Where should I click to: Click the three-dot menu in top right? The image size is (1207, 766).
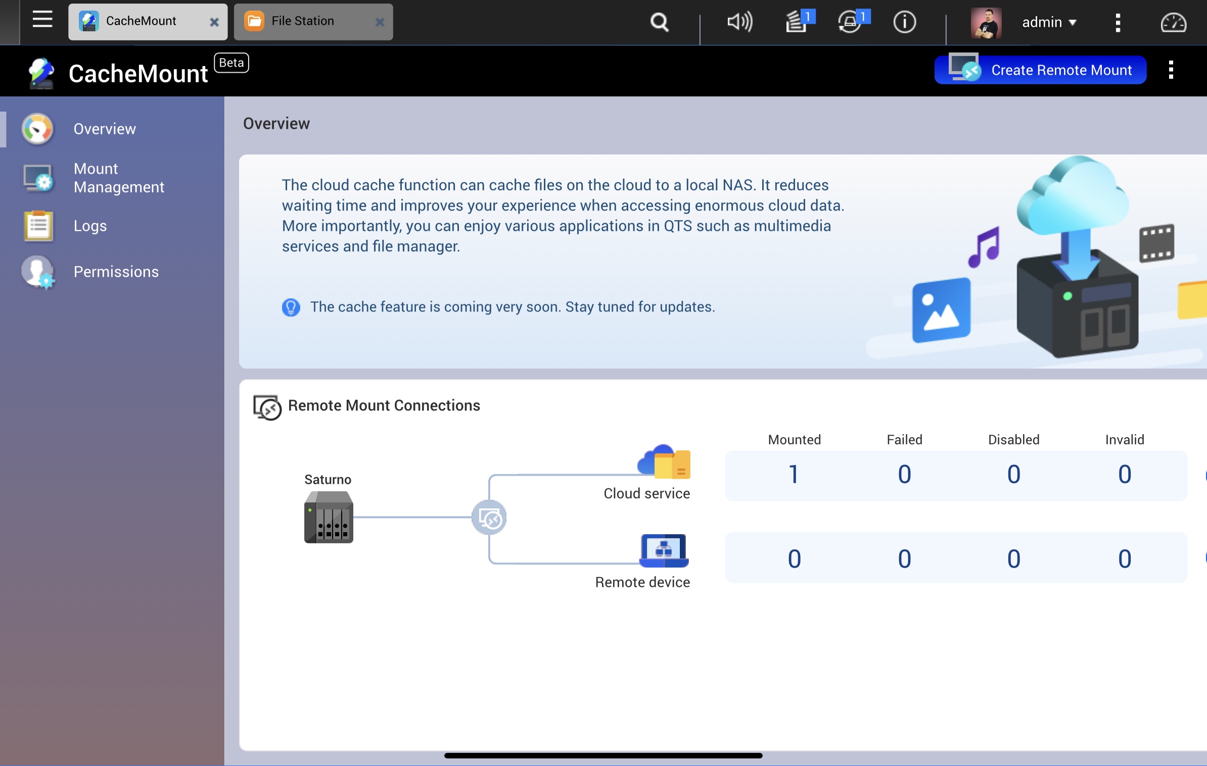(x=1171, y=69)
